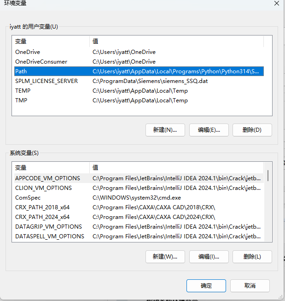Click New button for user variables
The width and height of the screenshot is (285, 301).
coord(165,130)
